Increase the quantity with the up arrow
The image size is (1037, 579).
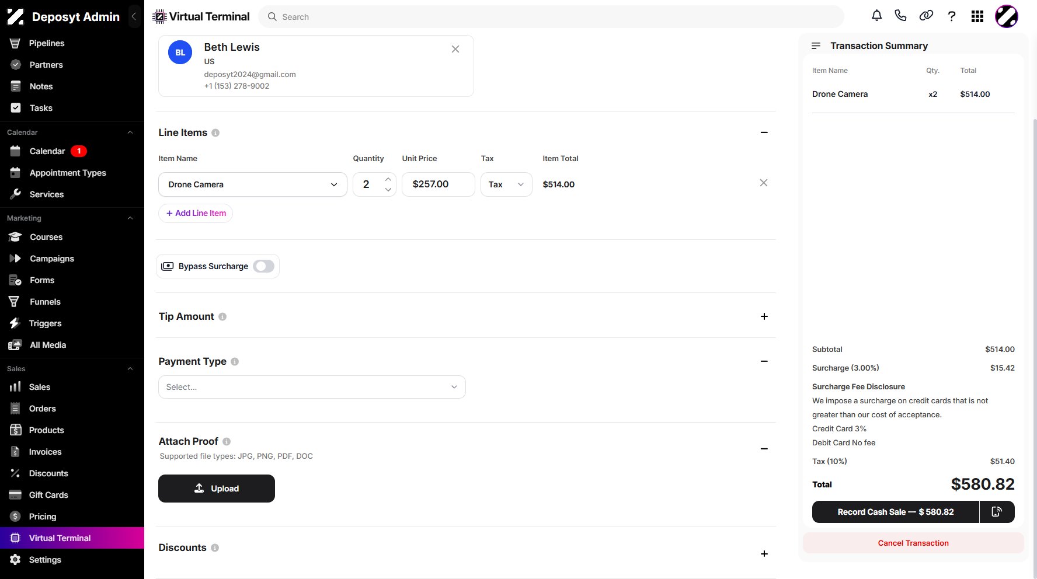(388, 179)
